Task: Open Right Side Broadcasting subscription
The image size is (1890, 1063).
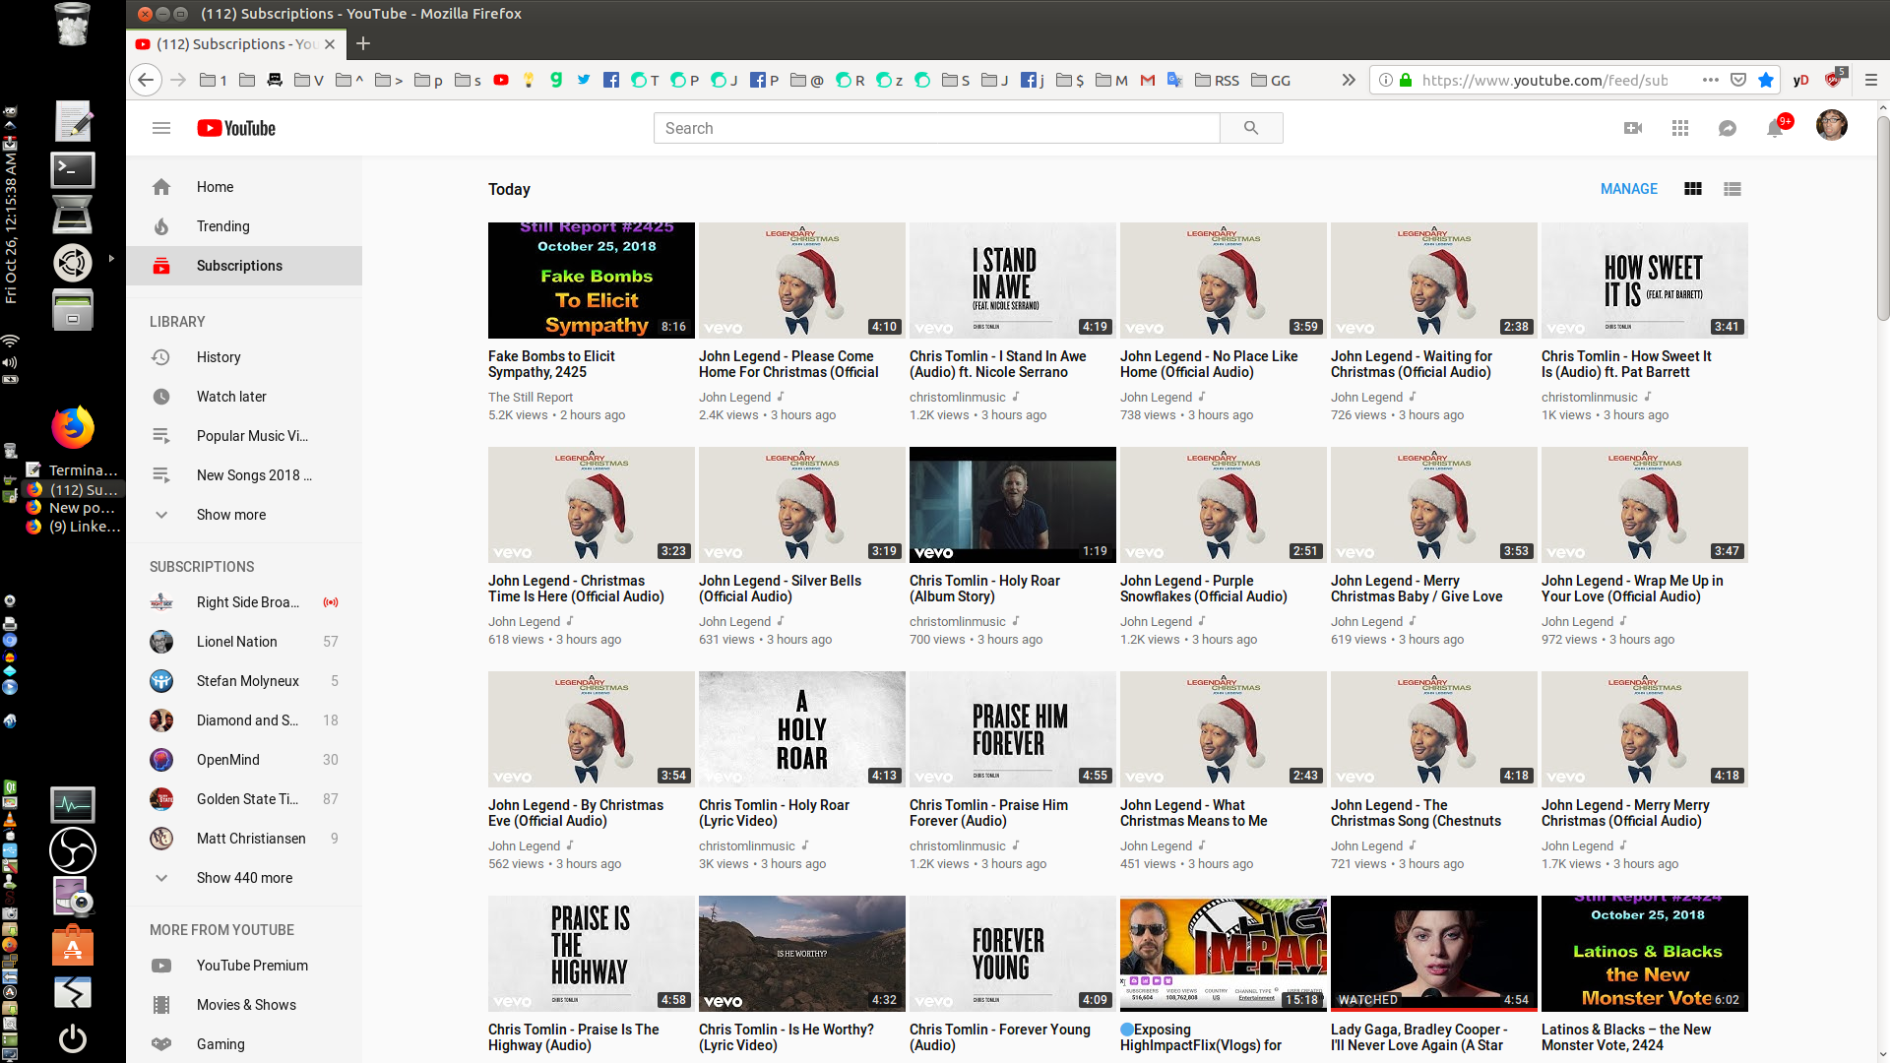Action: pyautogui.click(x=244, y=602)
